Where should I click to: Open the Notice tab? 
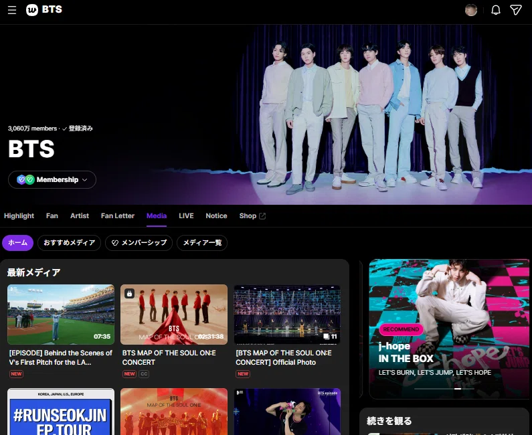[216, 215]
